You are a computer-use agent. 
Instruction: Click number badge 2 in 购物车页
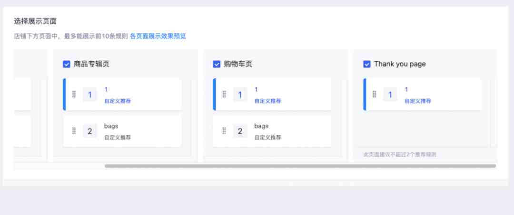pos(240,131)
